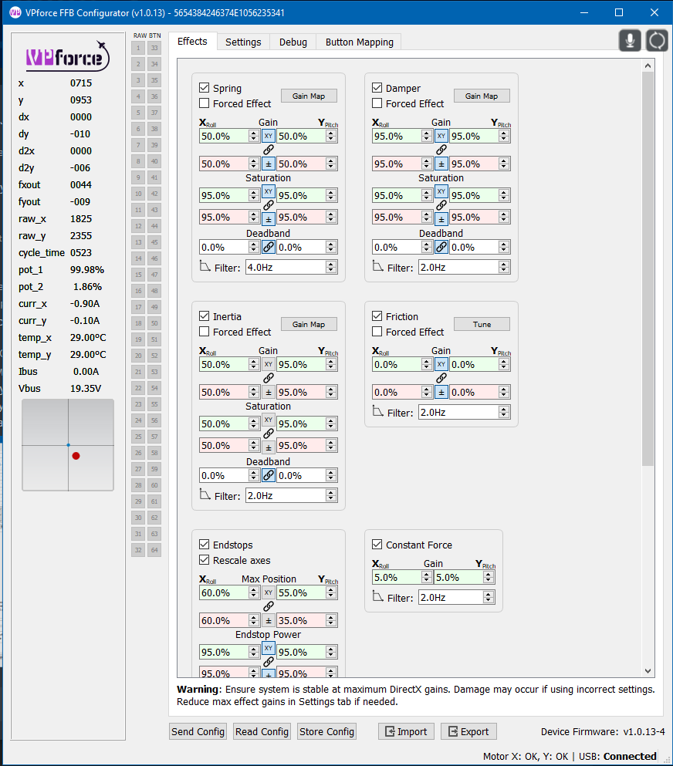Image resolution: width=673 pixels, height=766 pixels.
Task: Toggle Inertia Saturation plus-minus button
Action: pos(269,447)
